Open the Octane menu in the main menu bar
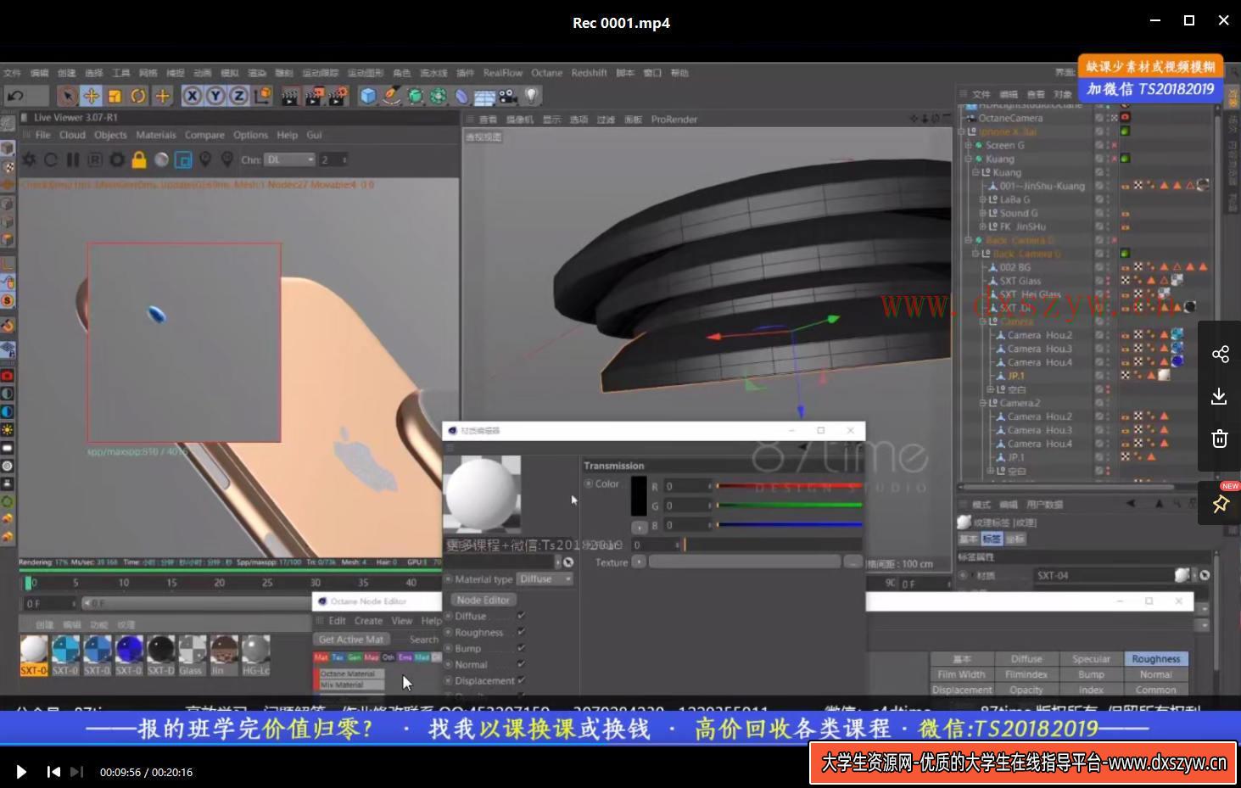The width and height of the screenshot is (1241, 788). (547, 73)
